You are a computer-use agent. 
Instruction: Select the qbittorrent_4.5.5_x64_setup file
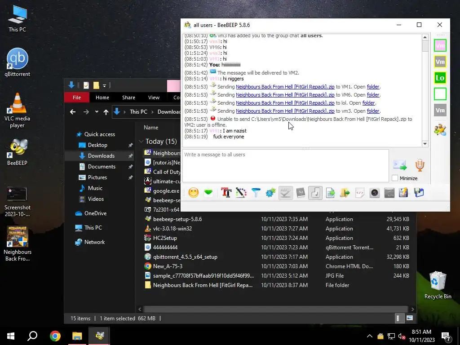[185, 257]
